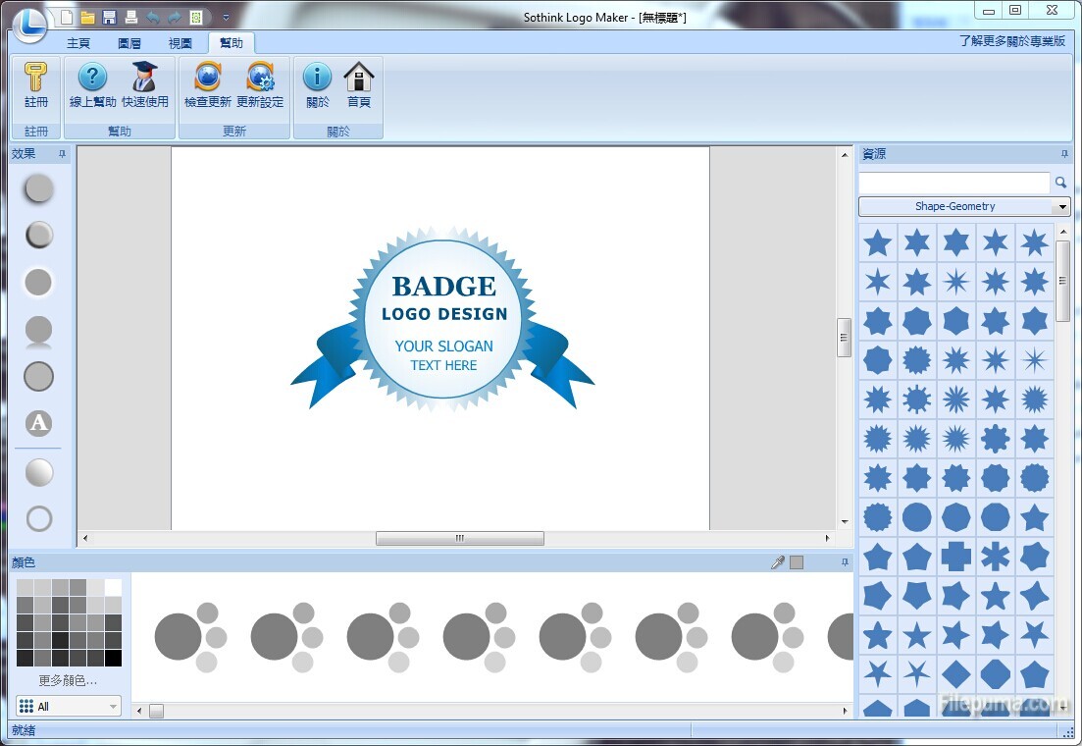This screenshot has width=1082, height=746.
Task: Click 檢查更新 to check for updates
Action: pyautogui.click(x=208, y=79)
